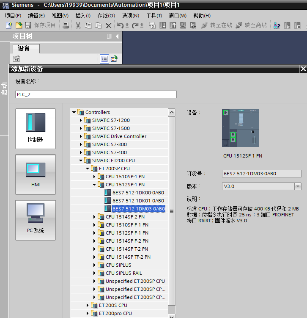This screenshot has height=318, width=307.
Task: Toggle details view icon in project tree
Action: click(x=104, y=59)
